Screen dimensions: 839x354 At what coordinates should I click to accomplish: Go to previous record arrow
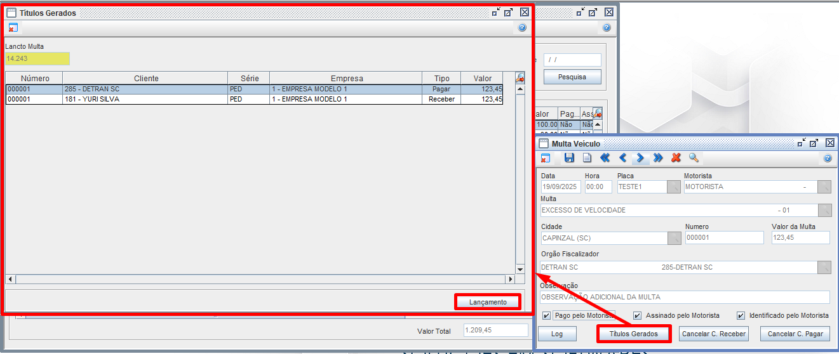[622, 158]
